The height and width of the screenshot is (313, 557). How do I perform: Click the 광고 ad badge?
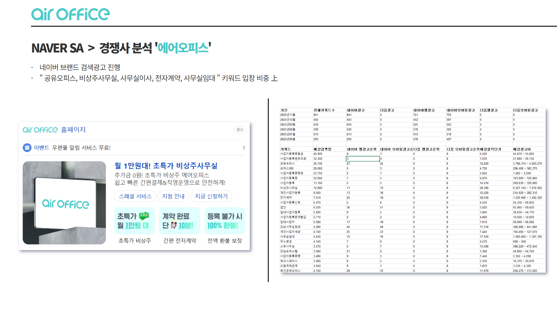click(x=240, y=130)
